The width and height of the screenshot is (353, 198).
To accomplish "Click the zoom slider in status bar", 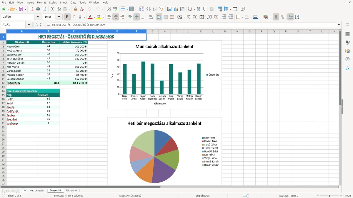I will [329, 196].
